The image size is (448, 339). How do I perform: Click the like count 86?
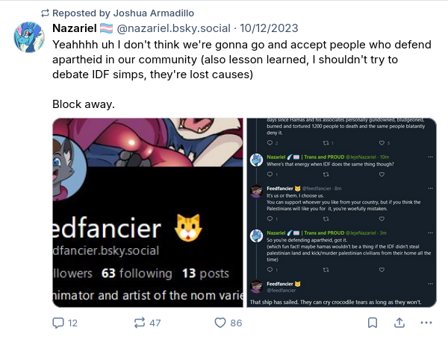pyautogui.click(x=235, y=323)
